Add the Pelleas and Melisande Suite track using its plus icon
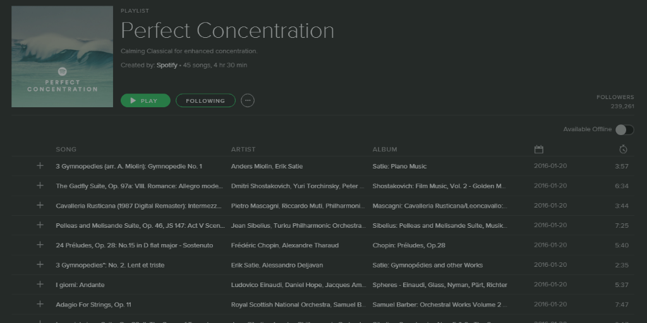The image size is (647, 323). (40, 225)
